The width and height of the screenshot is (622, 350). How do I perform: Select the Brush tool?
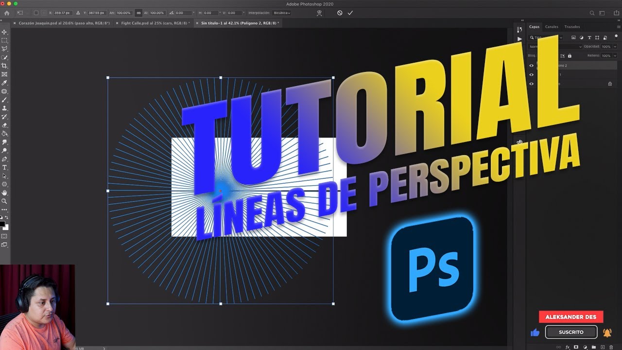pyautogui.click(x=4, y=100)
